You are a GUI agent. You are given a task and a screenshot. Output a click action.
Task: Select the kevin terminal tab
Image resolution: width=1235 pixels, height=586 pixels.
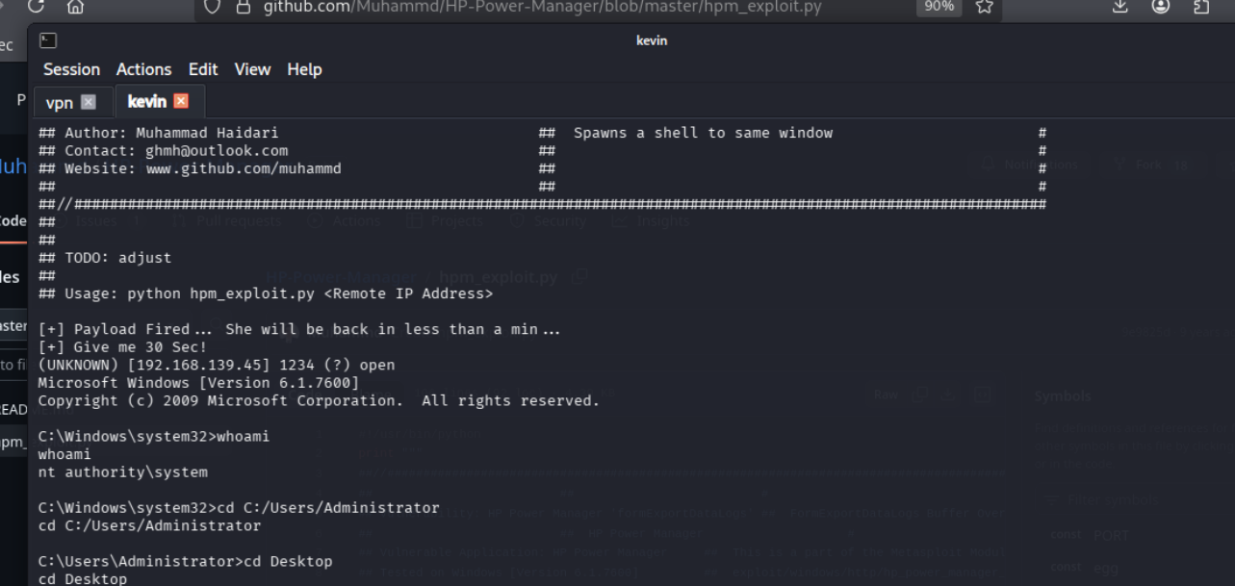(x=146, y=101)
